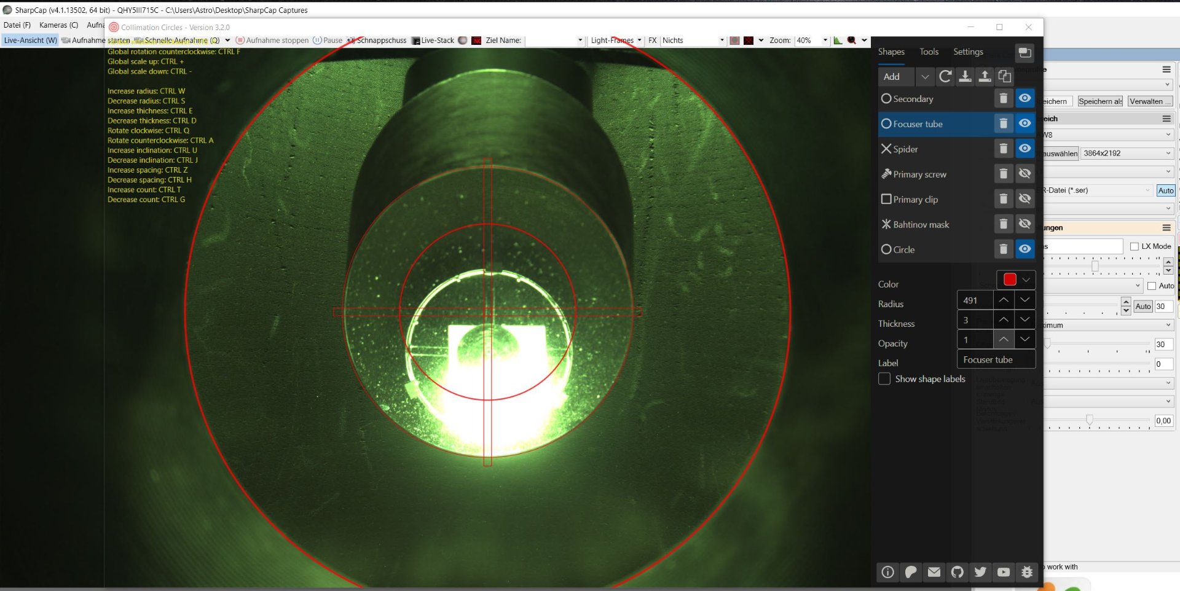
Task: Delete the Secondary shape
Action: [1003, 98]
